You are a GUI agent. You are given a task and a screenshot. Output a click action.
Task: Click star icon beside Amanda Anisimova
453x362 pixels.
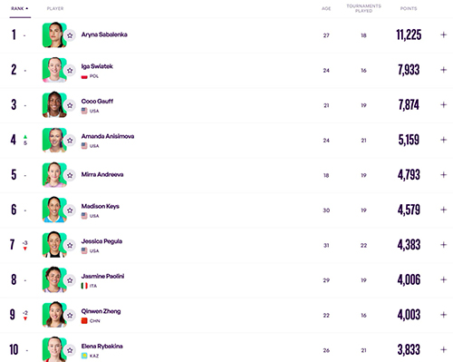coord(70,141)
